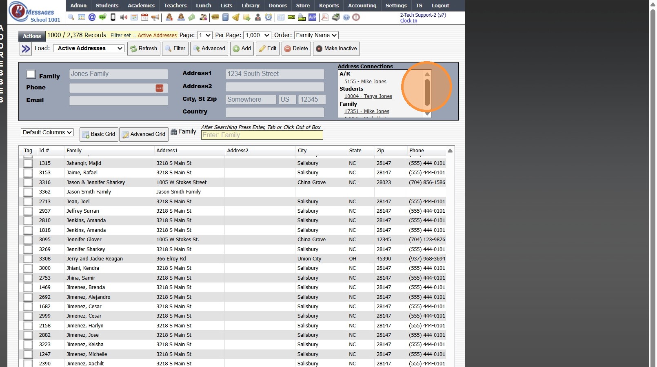Click the magnifying glass search icon
This screenshot has width=657, height=367.
tap(71, 17)
